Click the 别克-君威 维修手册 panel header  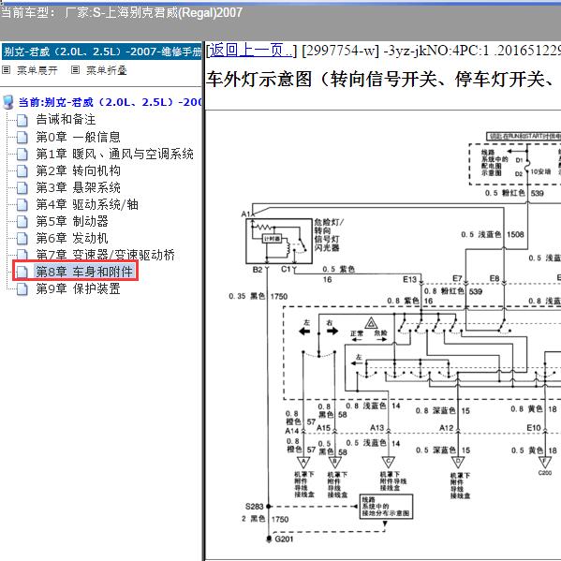102,52
